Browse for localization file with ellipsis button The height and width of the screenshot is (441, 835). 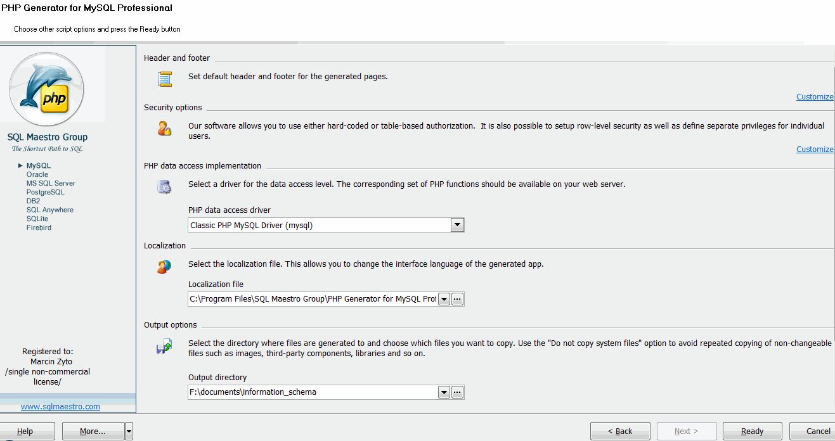point(458,299)
